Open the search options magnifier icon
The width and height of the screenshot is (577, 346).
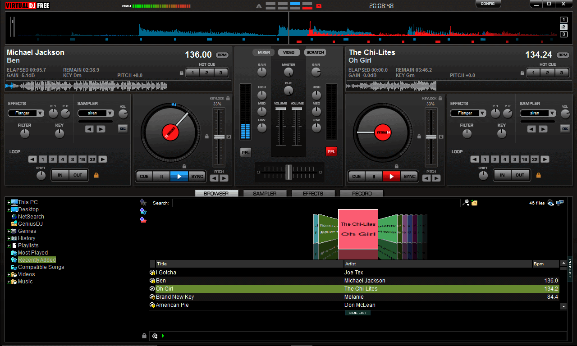click(465, 202)
